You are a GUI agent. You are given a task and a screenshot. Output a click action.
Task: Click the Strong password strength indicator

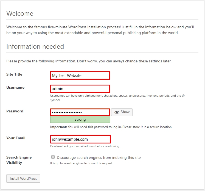pos(80,119)
